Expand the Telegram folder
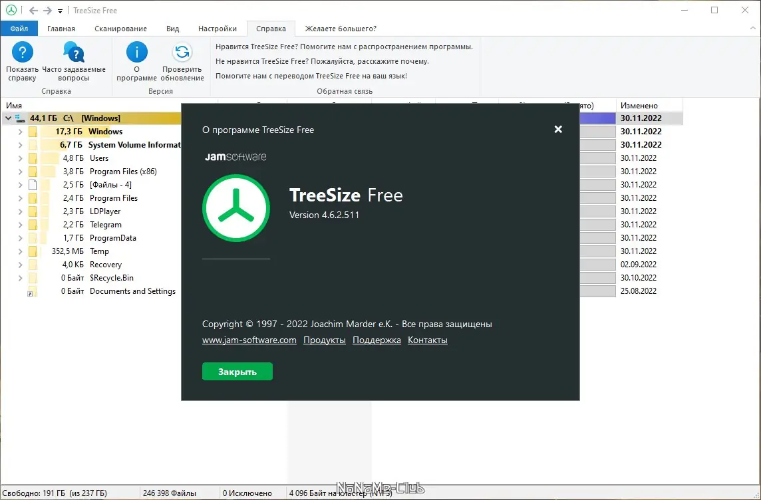This screenshot has height=500, width=761. 21,225
